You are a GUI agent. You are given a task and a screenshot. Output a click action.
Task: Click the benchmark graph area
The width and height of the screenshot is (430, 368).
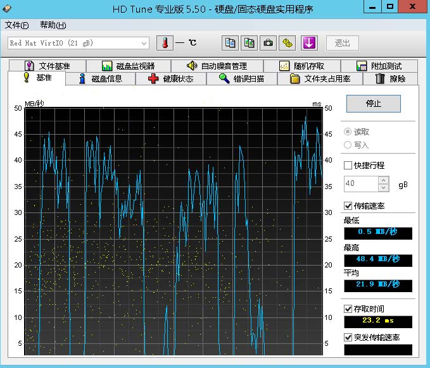click(174, 231)
